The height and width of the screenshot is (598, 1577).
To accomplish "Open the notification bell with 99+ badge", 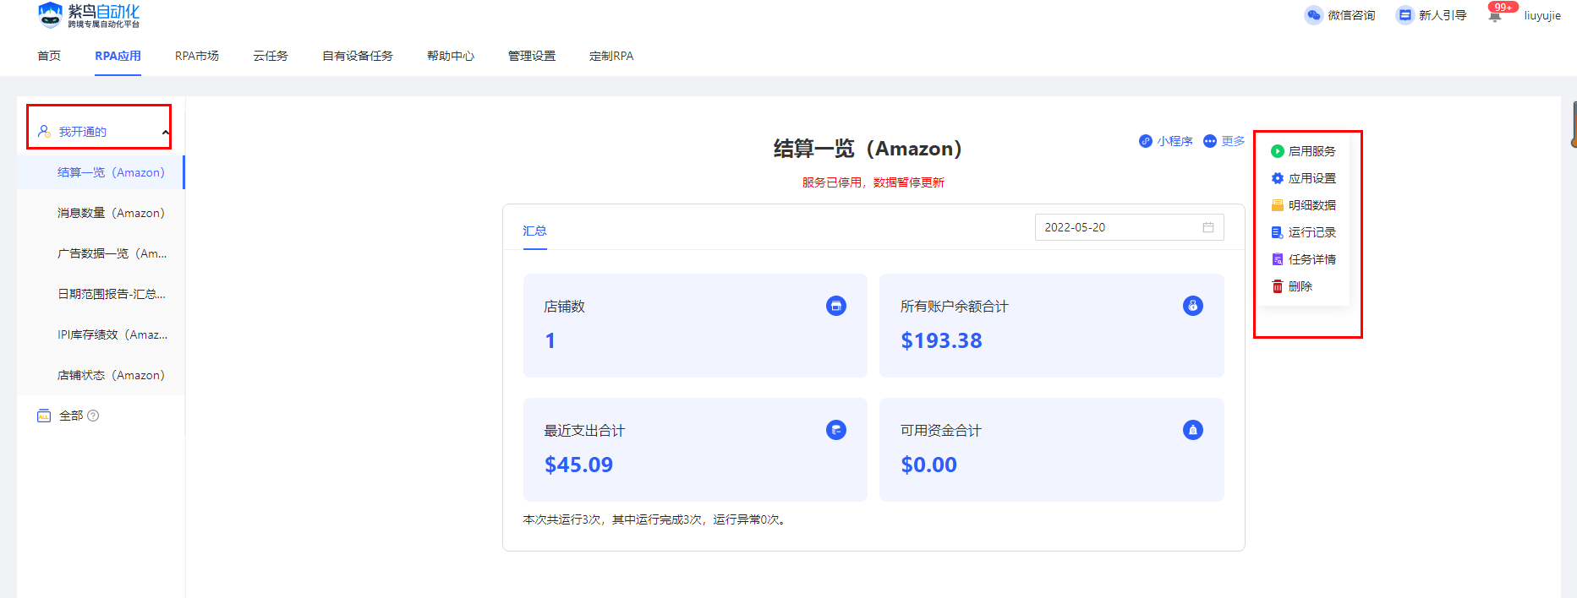I will point(1495,16).
